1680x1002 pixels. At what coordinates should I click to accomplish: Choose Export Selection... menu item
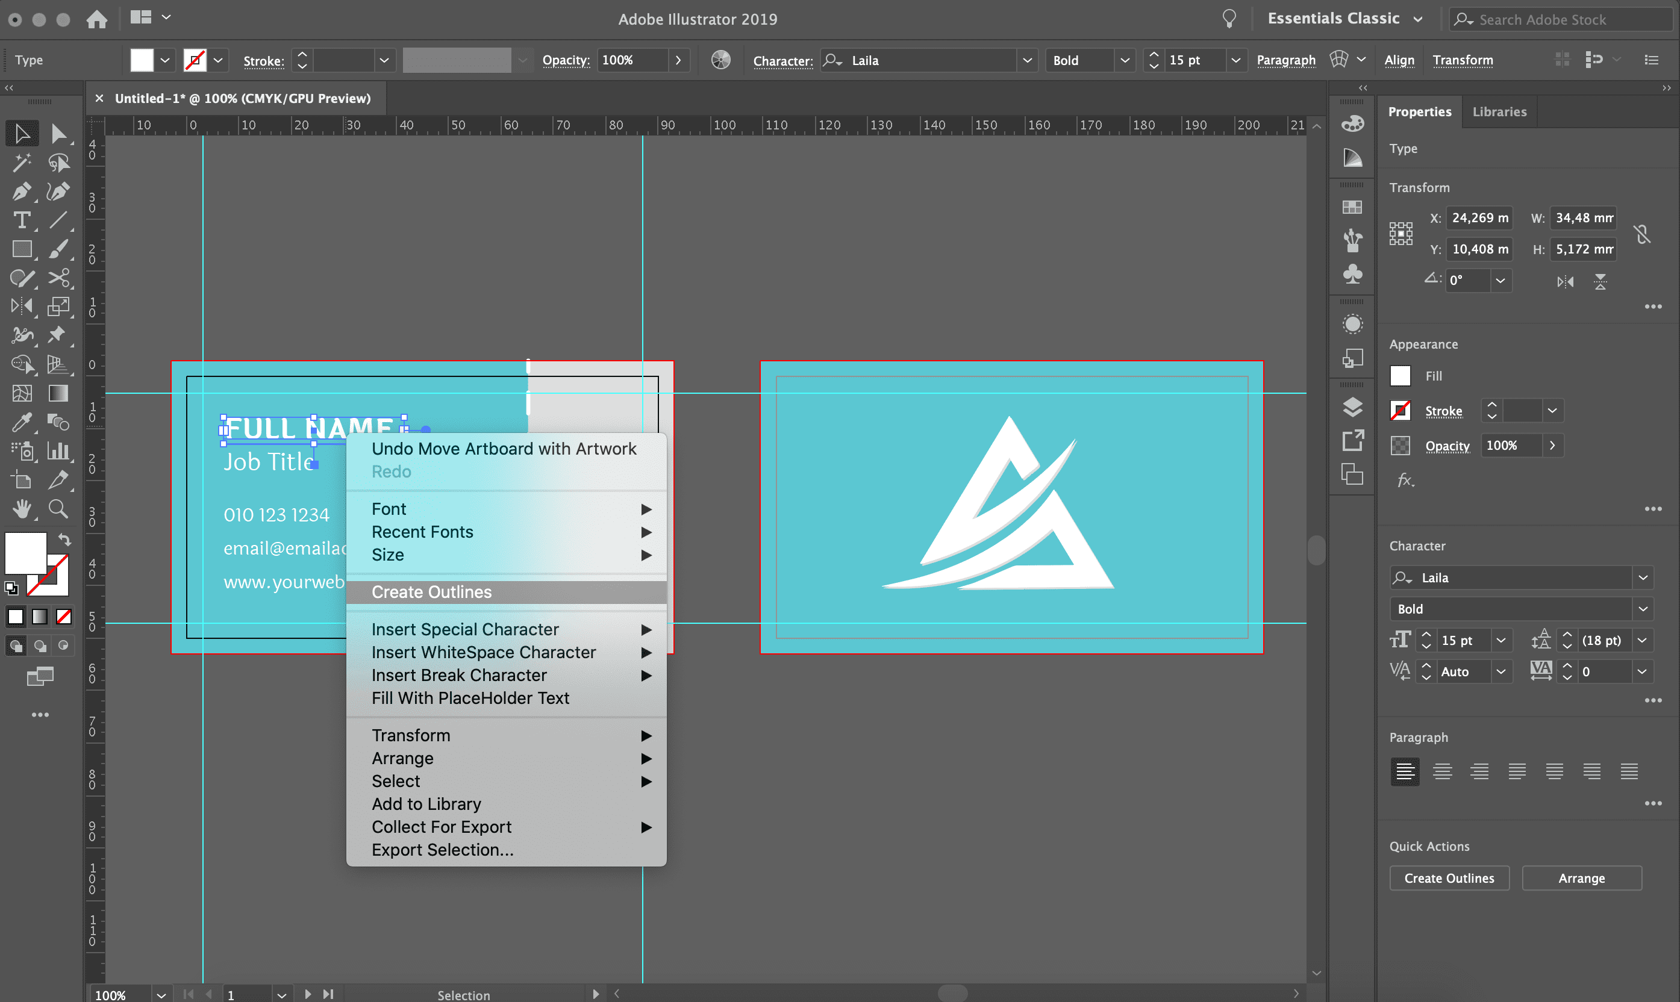pos(506,850)
